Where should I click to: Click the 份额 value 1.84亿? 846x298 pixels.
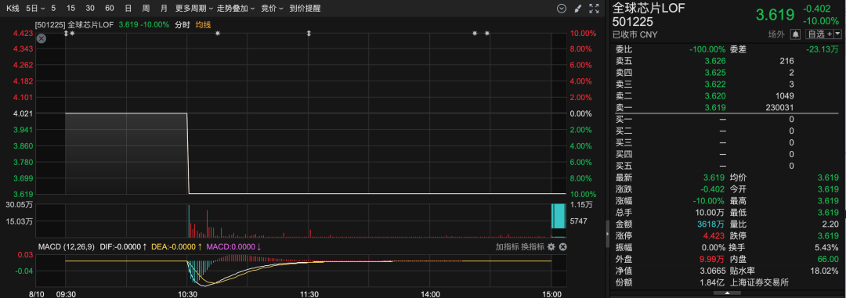tap(713, 283)
